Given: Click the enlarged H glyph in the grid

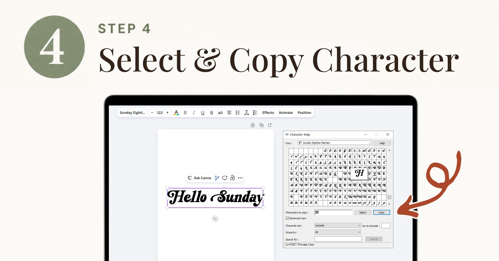Looking at the screenshot, I should coord(359,173).
